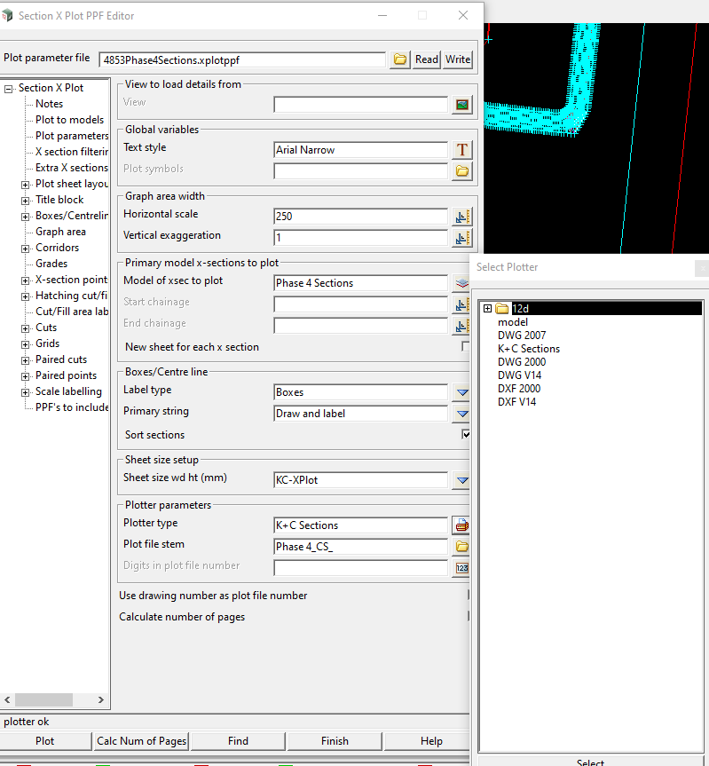Click the Write button
This screenshot has height=766, width=709.
tap(458, 59)
